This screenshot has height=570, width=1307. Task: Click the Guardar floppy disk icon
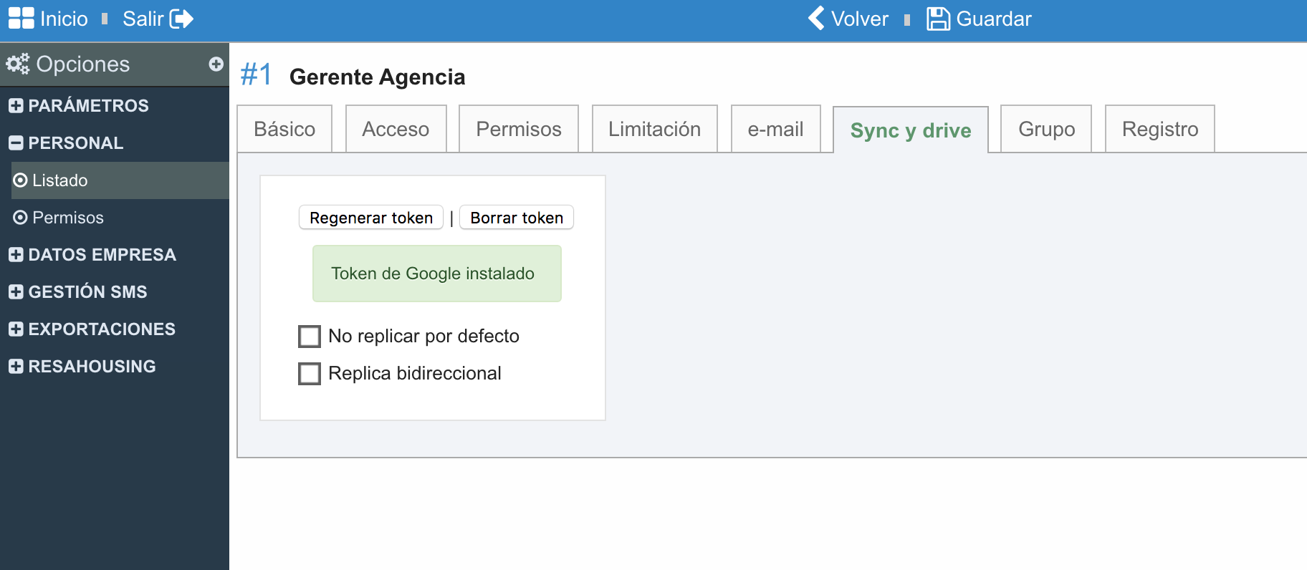(938, 19)
